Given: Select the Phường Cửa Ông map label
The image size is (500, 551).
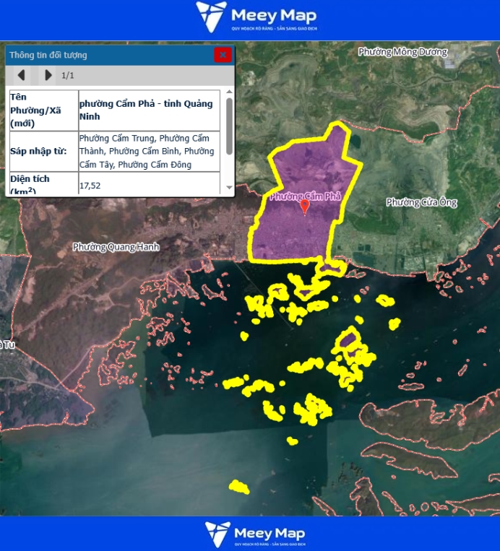Looking at the screenshot, I should click(421, 202).
